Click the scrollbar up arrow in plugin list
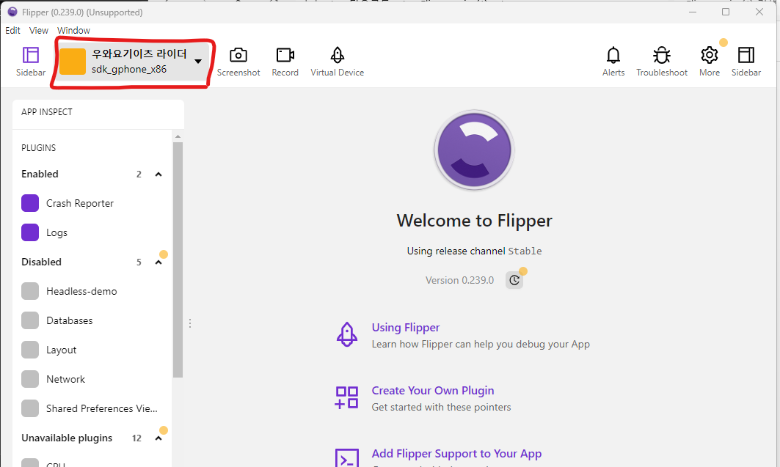 pyautogui.click(x=178, y=136)
